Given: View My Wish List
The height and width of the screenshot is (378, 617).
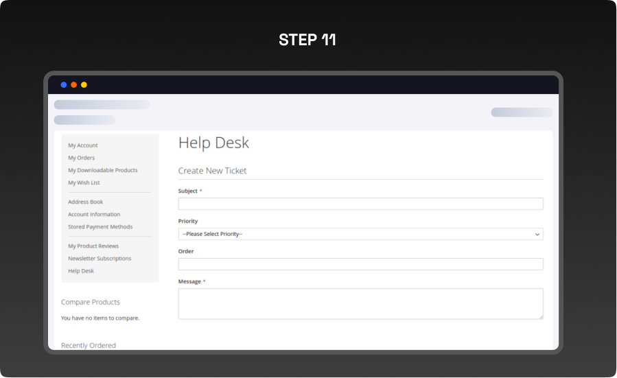Looking at the screenshot, I should tap(84, 182).
